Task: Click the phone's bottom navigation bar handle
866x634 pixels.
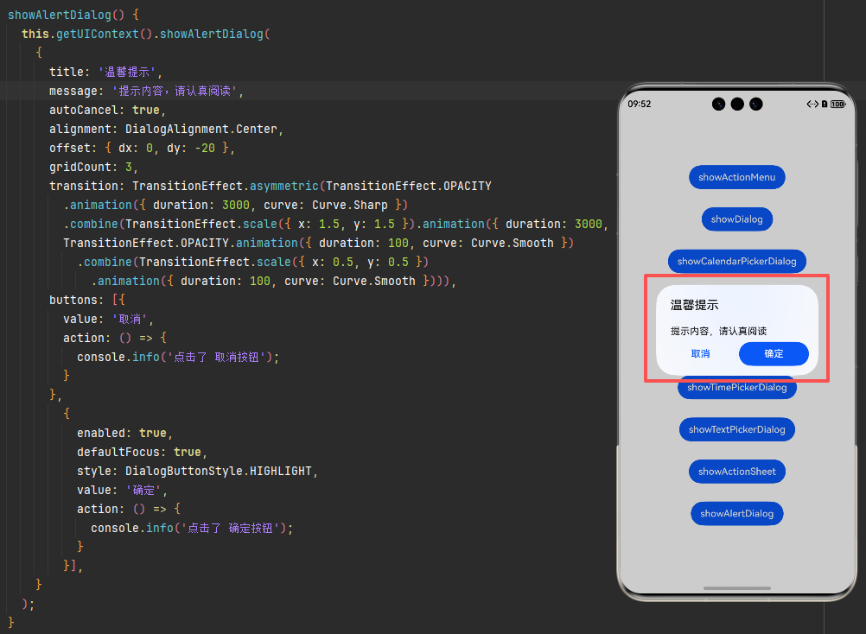Action: click(736, 588)
